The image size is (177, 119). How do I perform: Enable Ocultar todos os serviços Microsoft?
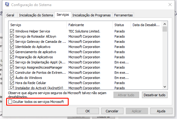point(10,102)
